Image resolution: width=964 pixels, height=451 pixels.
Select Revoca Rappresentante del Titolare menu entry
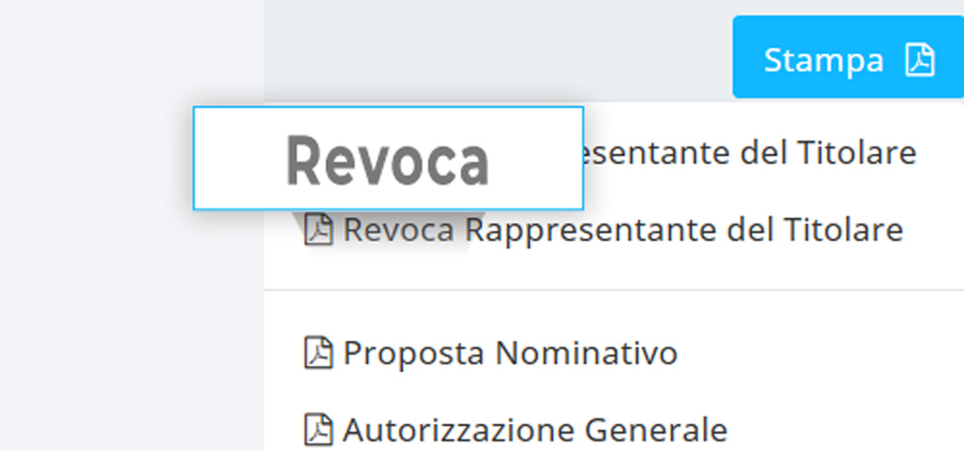coord(623,230)
